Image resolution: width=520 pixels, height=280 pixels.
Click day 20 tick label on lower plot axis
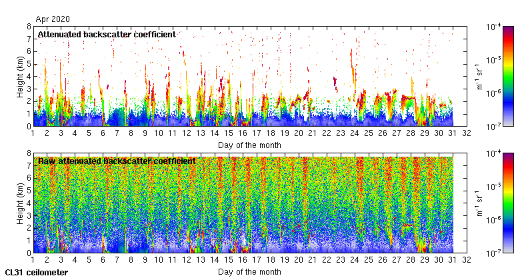[299, 260]
